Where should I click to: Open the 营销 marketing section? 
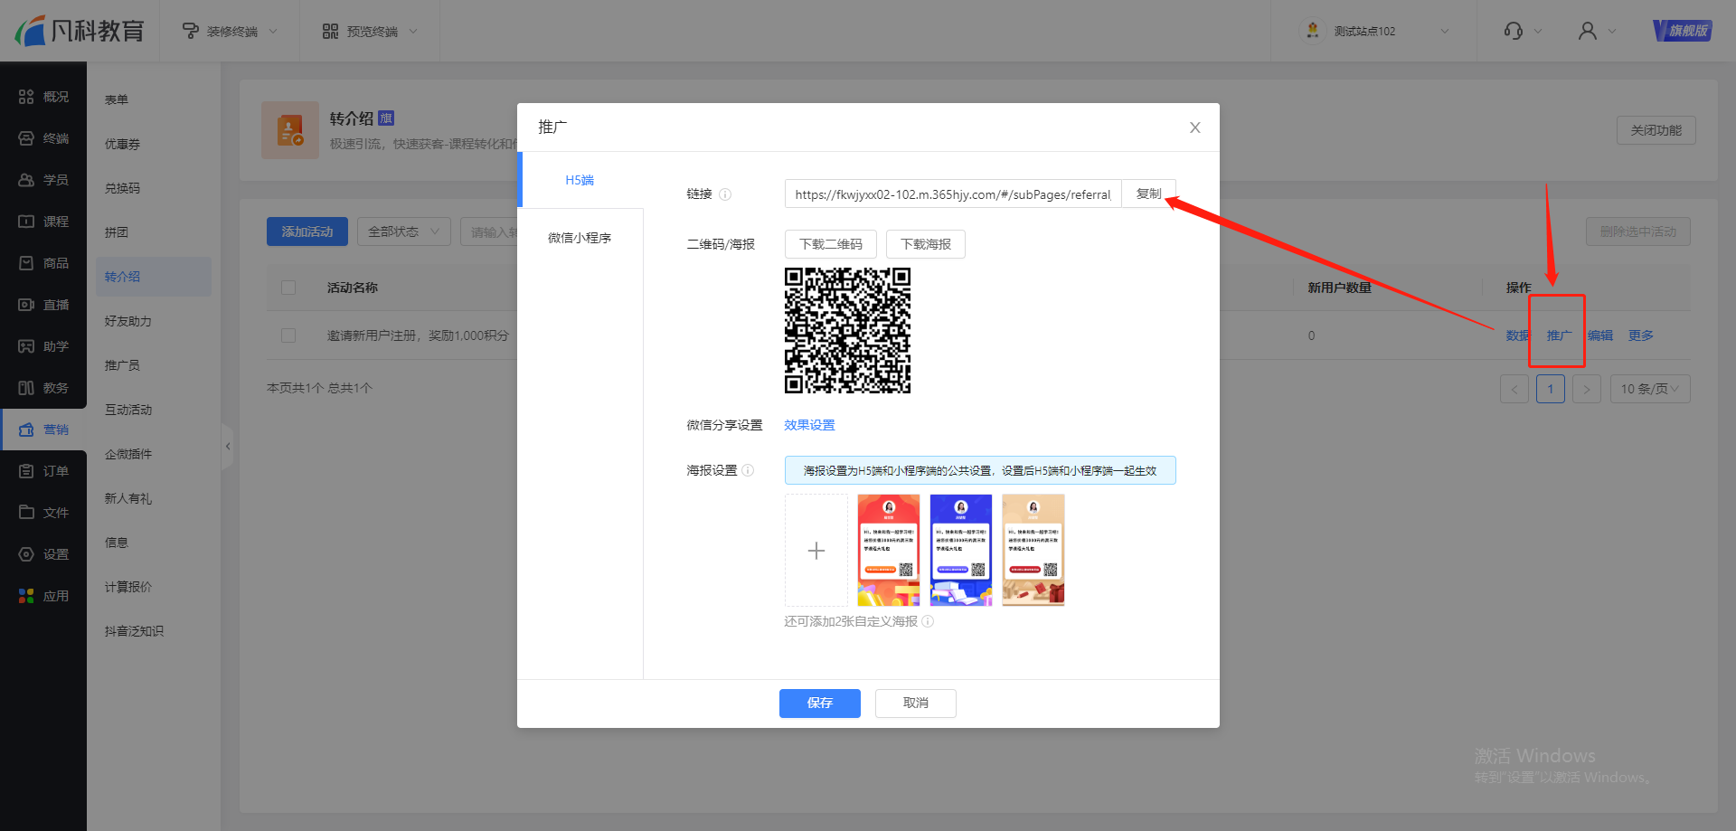(43, 430)
